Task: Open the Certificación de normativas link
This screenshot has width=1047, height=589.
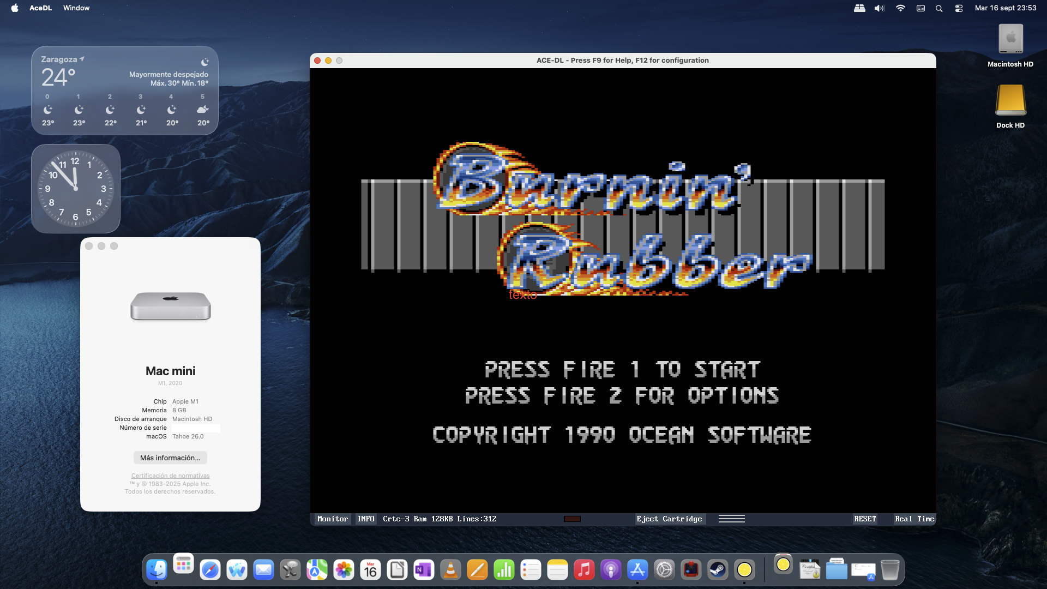Action: point(170,476)
